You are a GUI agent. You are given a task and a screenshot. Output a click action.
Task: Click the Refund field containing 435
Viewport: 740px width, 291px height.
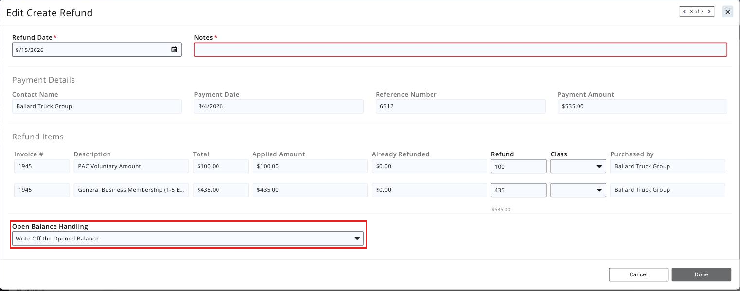point(519,190)
